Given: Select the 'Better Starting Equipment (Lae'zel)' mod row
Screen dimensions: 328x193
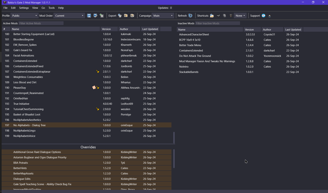Looking at the screenshot, I should [87, 34].
